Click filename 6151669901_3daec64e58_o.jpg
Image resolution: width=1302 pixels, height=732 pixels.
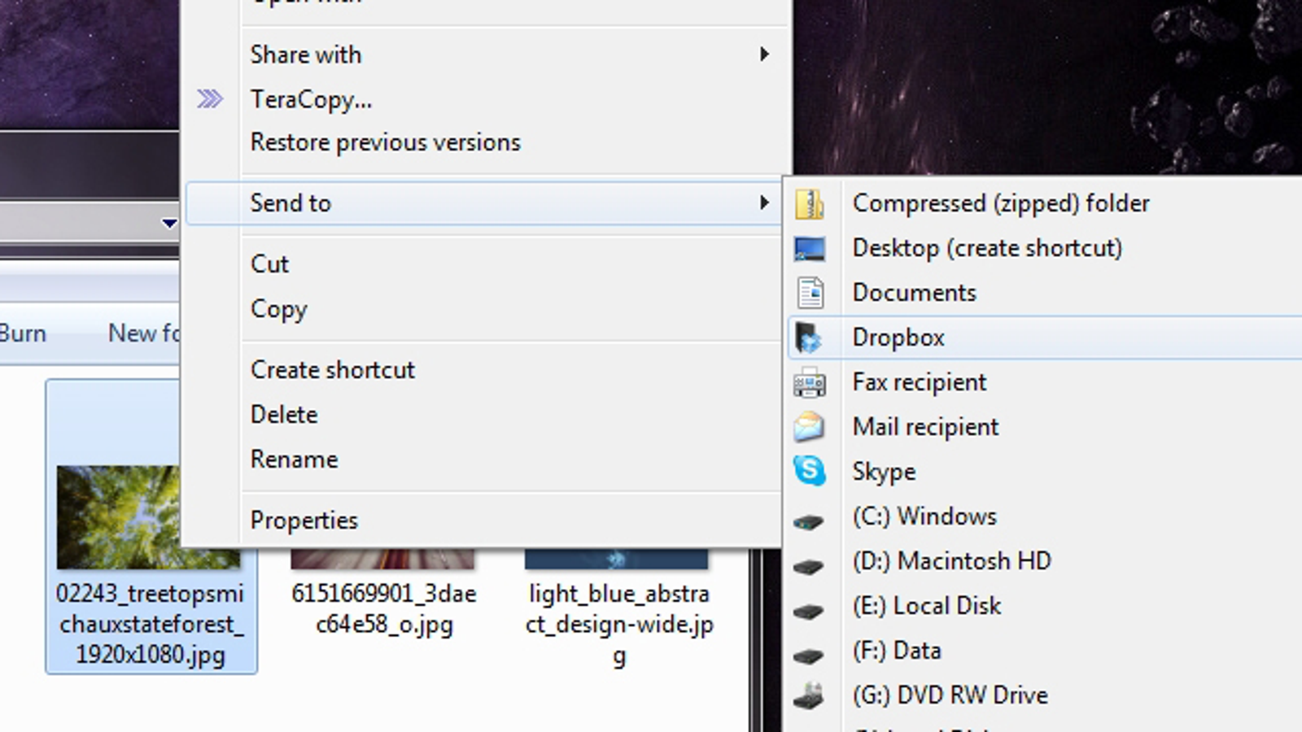384,609
